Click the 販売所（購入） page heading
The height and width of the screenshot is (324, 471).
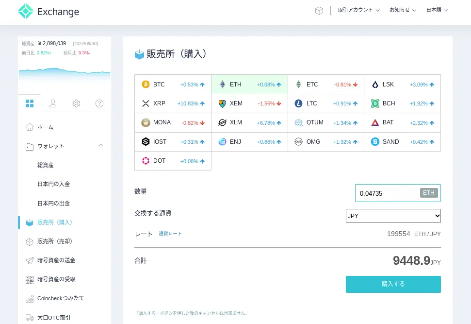pos(177,54)
